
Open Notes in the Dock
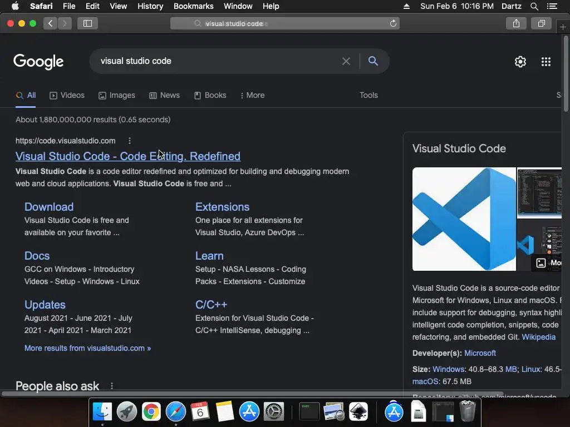point(225,412)
